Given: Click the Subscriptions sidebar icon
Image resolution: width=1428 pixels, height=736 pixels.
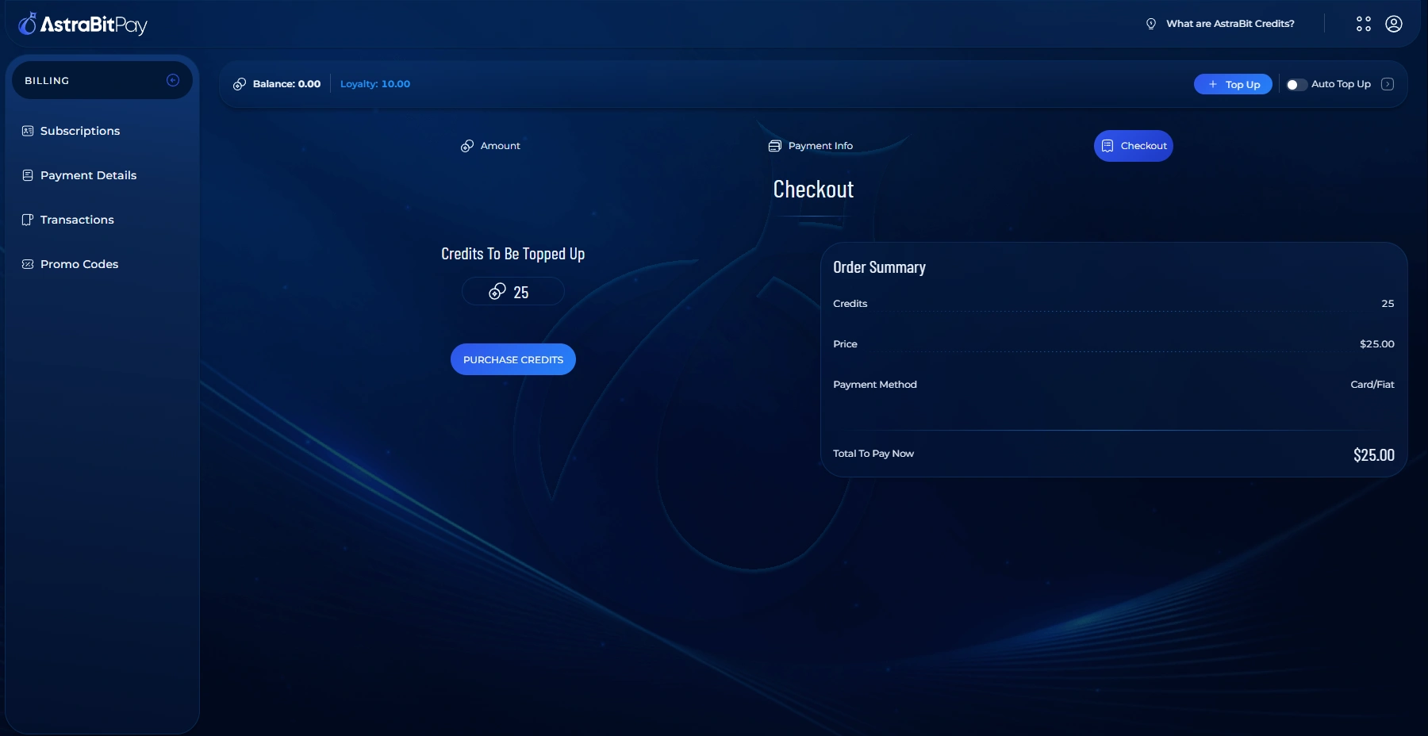Looking at the screenshot, I should [28, 131].
